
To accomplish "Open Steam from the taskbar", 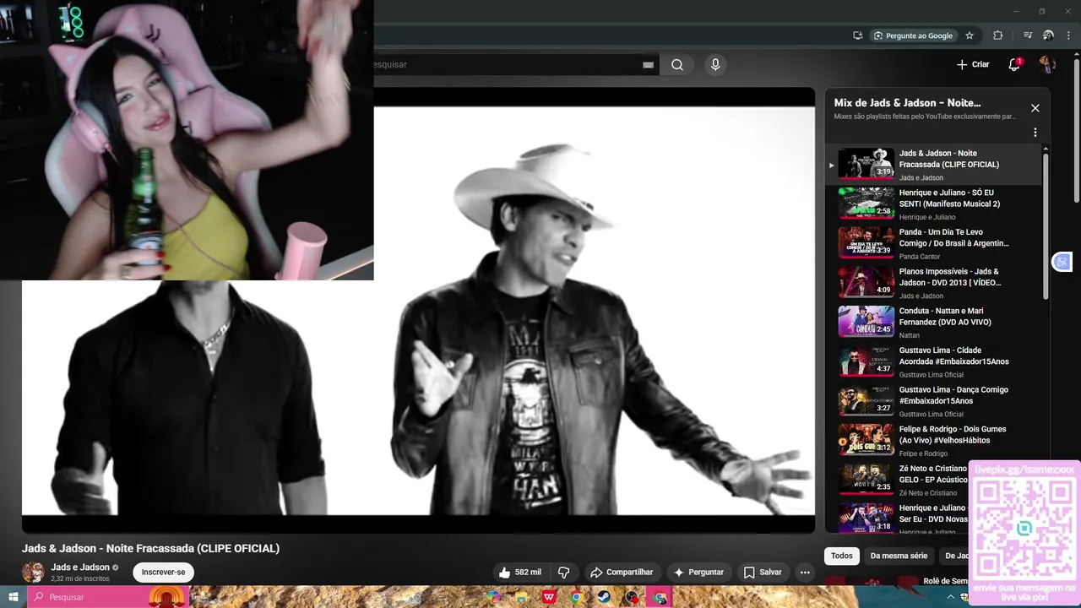I will tap(605, 597).
